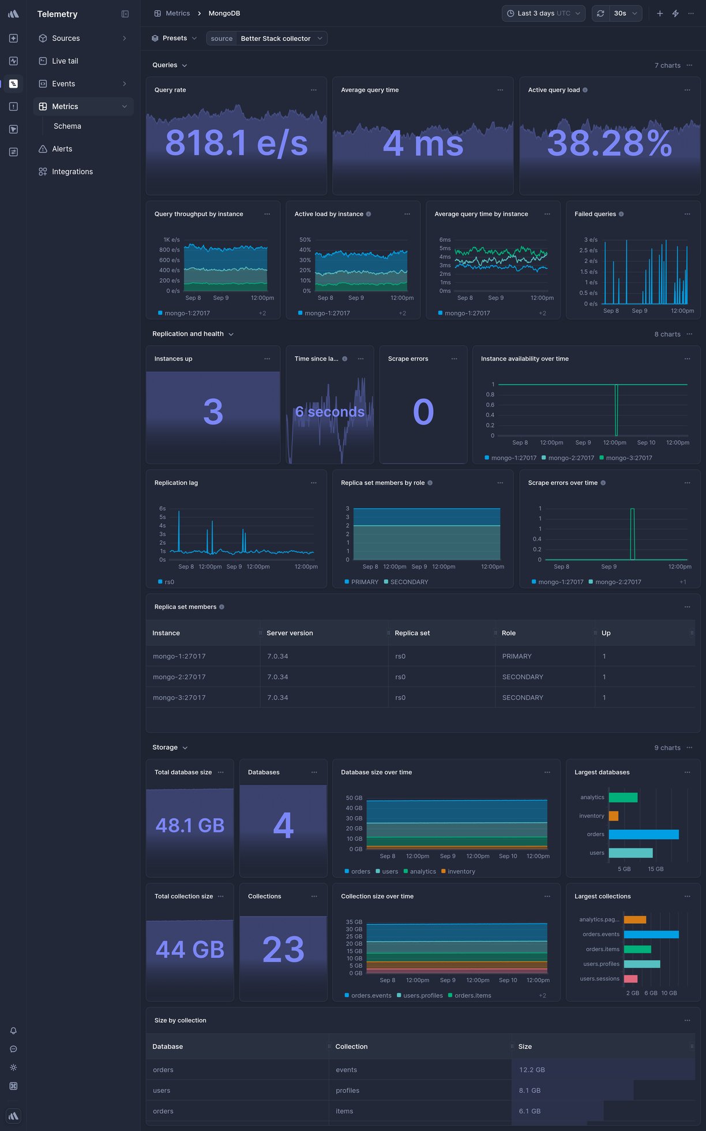Add new item with plus icon
This screenshot has height=1131, width=706.
click(660, 13)
